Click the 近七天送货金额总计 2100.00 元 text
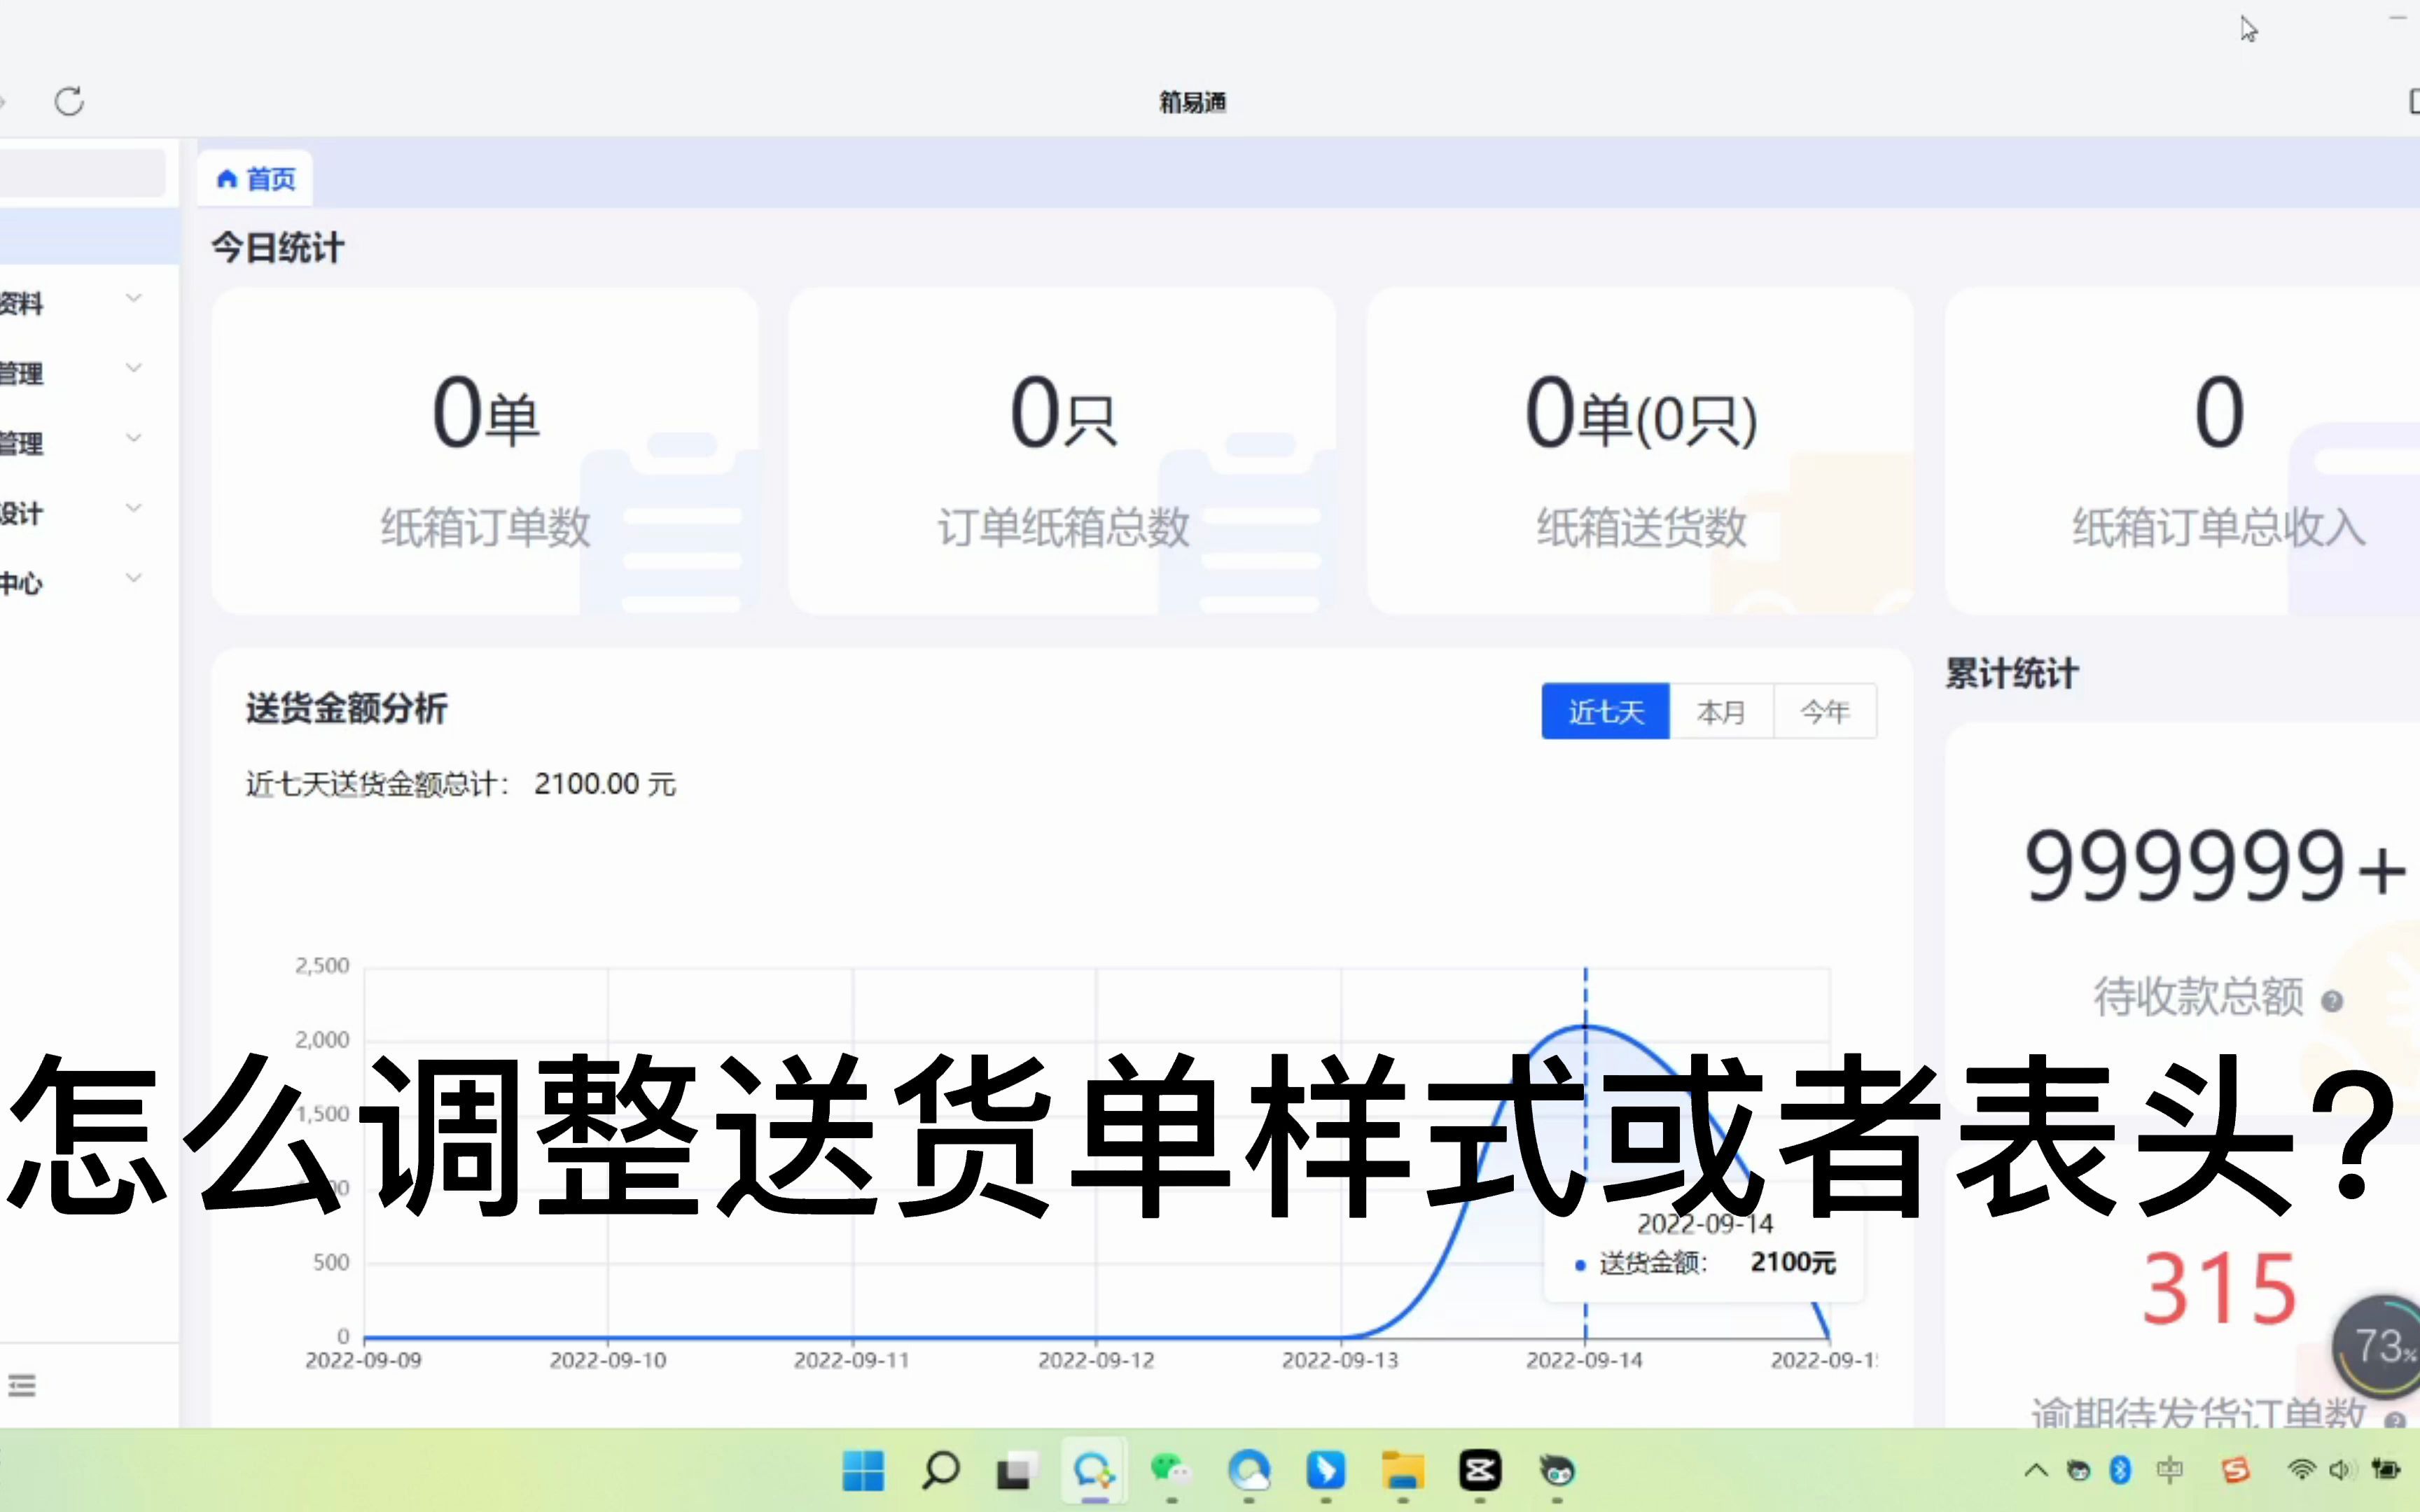This screenshot has width=2420, height=1512. (461, 784)
